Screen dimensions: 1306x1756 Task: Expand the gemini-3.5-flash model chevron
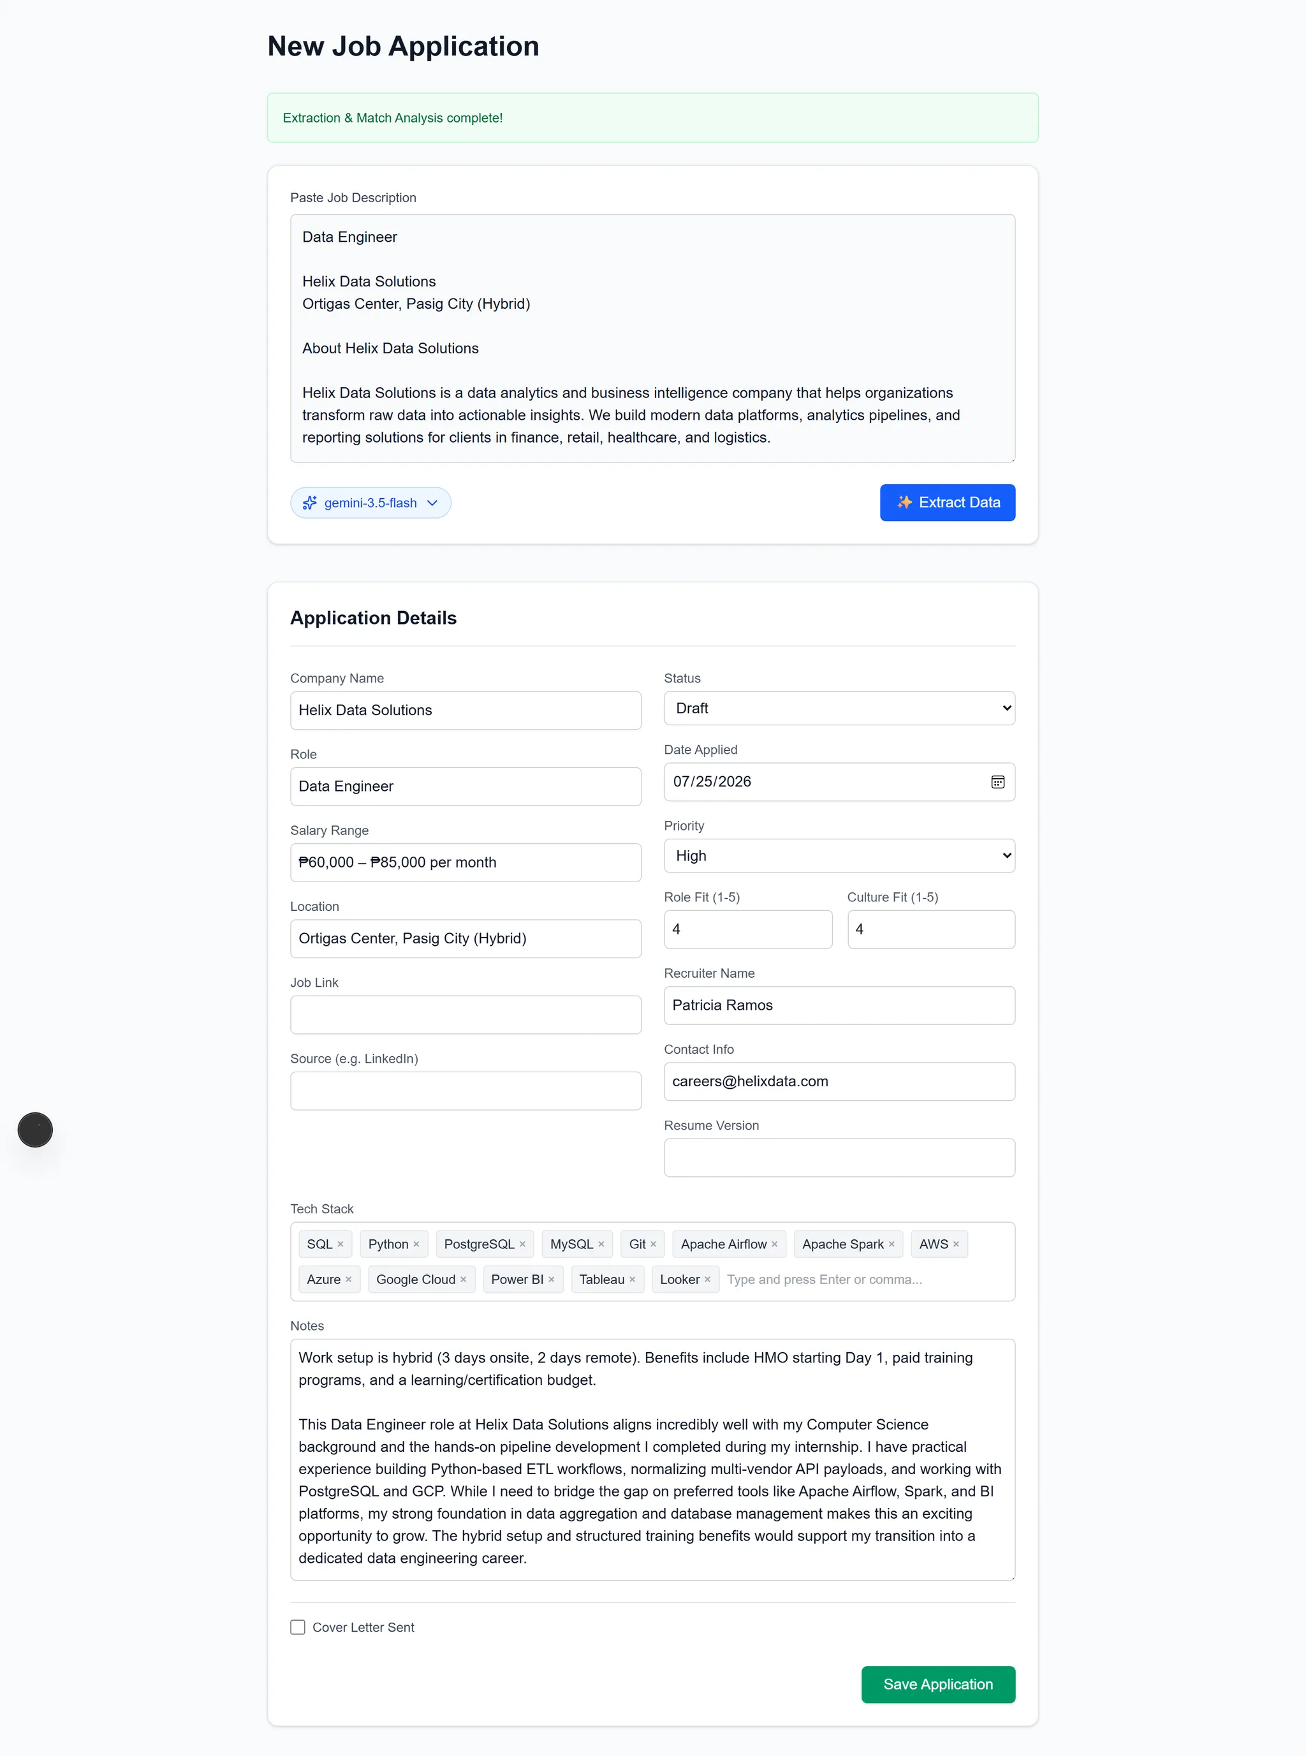pyautogui.click(x=432, y=503)
